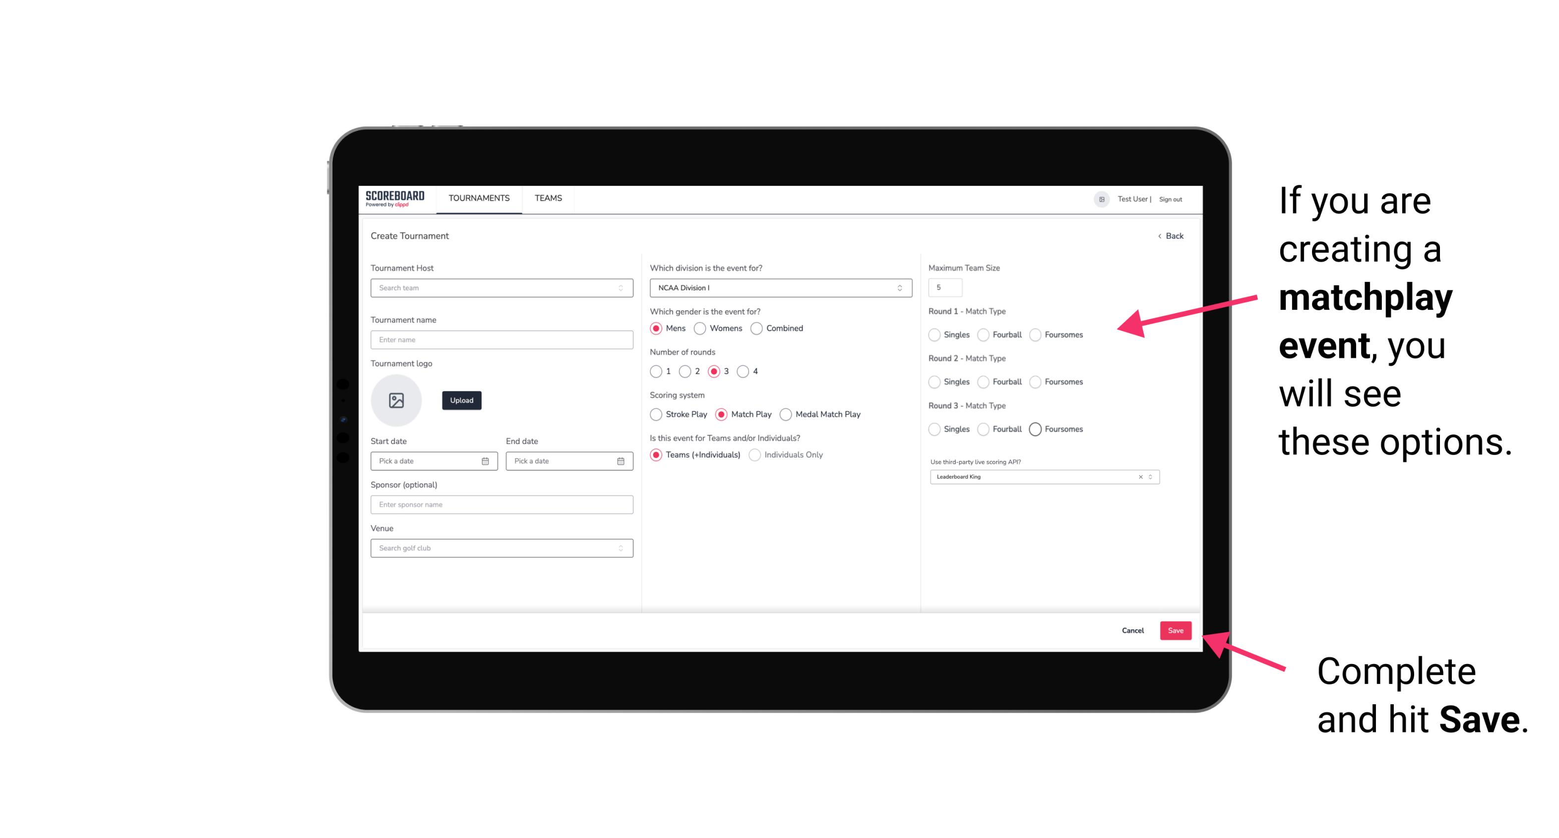Image resolution: width=1559 pixels, height=838 pixels.
Task: Click the Scoreboard logo icon
Action: tap(396, 198)
